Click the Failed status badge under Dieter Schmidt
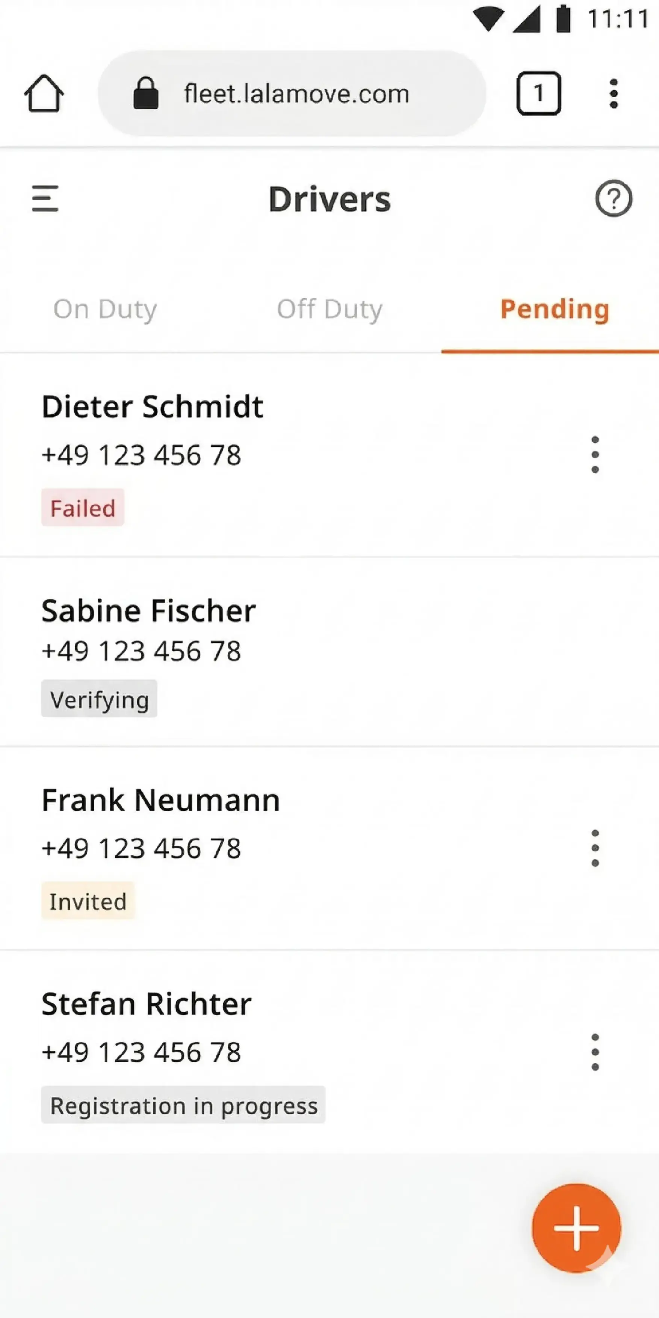Viewport: 659px width, 1318px height. pos(82,508)
